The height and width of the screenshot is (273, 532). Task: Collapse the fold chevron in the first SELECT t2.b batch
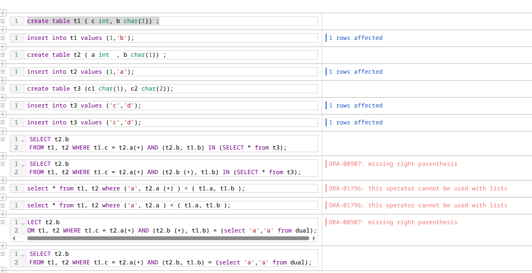pos(23,140)
